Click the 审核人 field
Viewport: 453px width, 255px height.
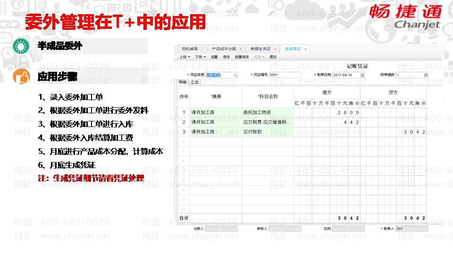point(285,229)
